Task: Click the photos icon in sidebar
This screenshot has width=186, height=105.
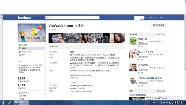Action: [x=20, y=55]
